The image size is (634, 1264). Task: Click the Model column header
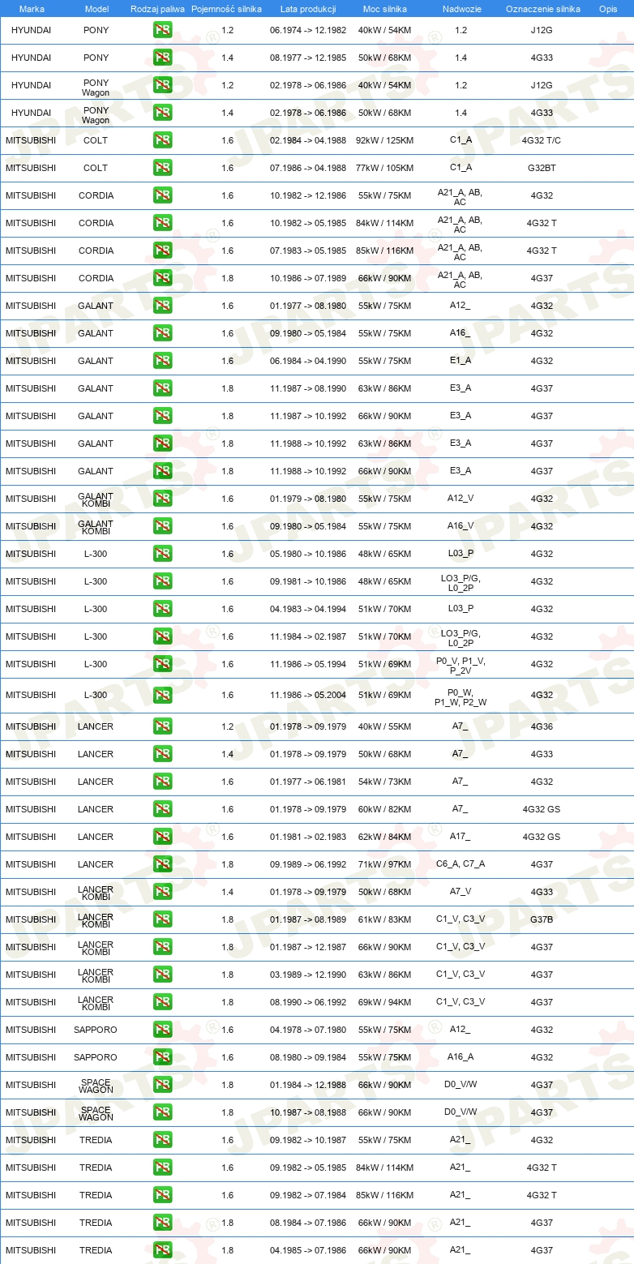(96, 9)
